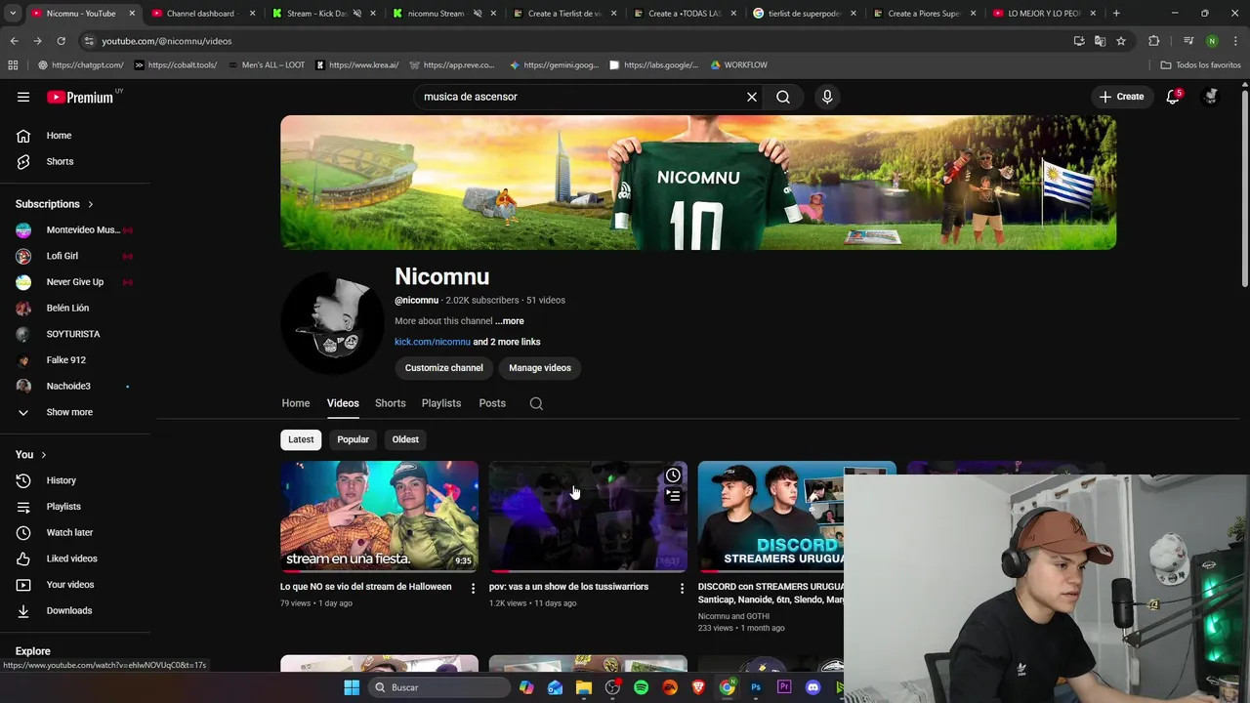Open the notifications bell
The height and width of the screenshot is (703, 1250).
tap(1173, 97)
